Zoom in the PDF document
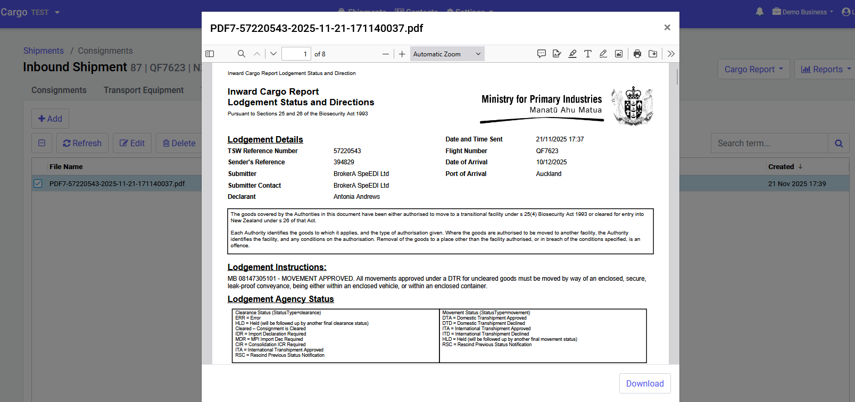The image size is (855, 402). tap(402, 54)
